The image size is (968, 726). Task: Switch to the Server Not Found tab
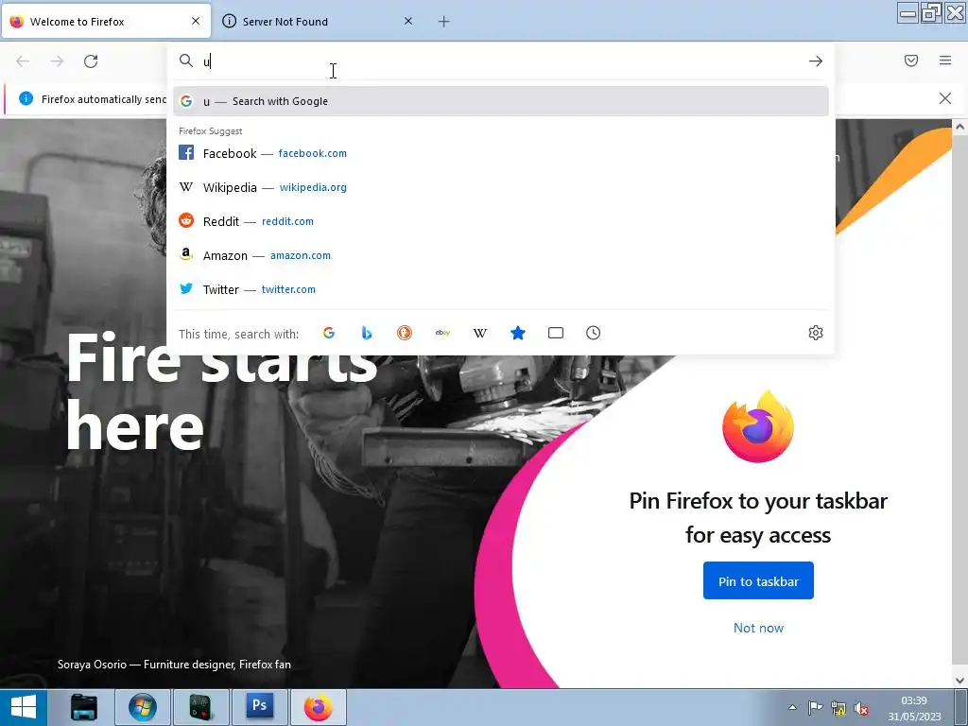[x=319, y=22]
